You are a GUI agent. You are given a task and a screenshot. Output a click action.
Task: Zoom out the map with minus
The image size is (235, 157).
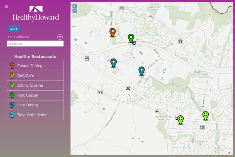74,11
